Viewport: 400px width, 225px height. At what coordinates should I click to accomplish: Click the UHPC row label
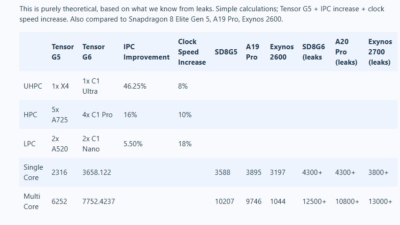pos(33,86)
